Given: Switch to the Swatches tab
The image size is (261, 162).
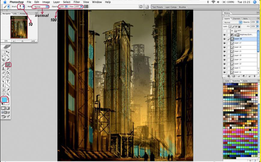Looking at the screenshot, I should click(236, 81).
